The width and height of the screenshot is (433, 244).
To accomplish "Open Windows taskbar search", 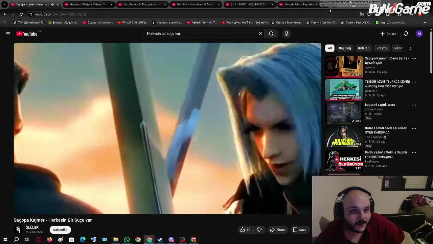I will (16, 240).
